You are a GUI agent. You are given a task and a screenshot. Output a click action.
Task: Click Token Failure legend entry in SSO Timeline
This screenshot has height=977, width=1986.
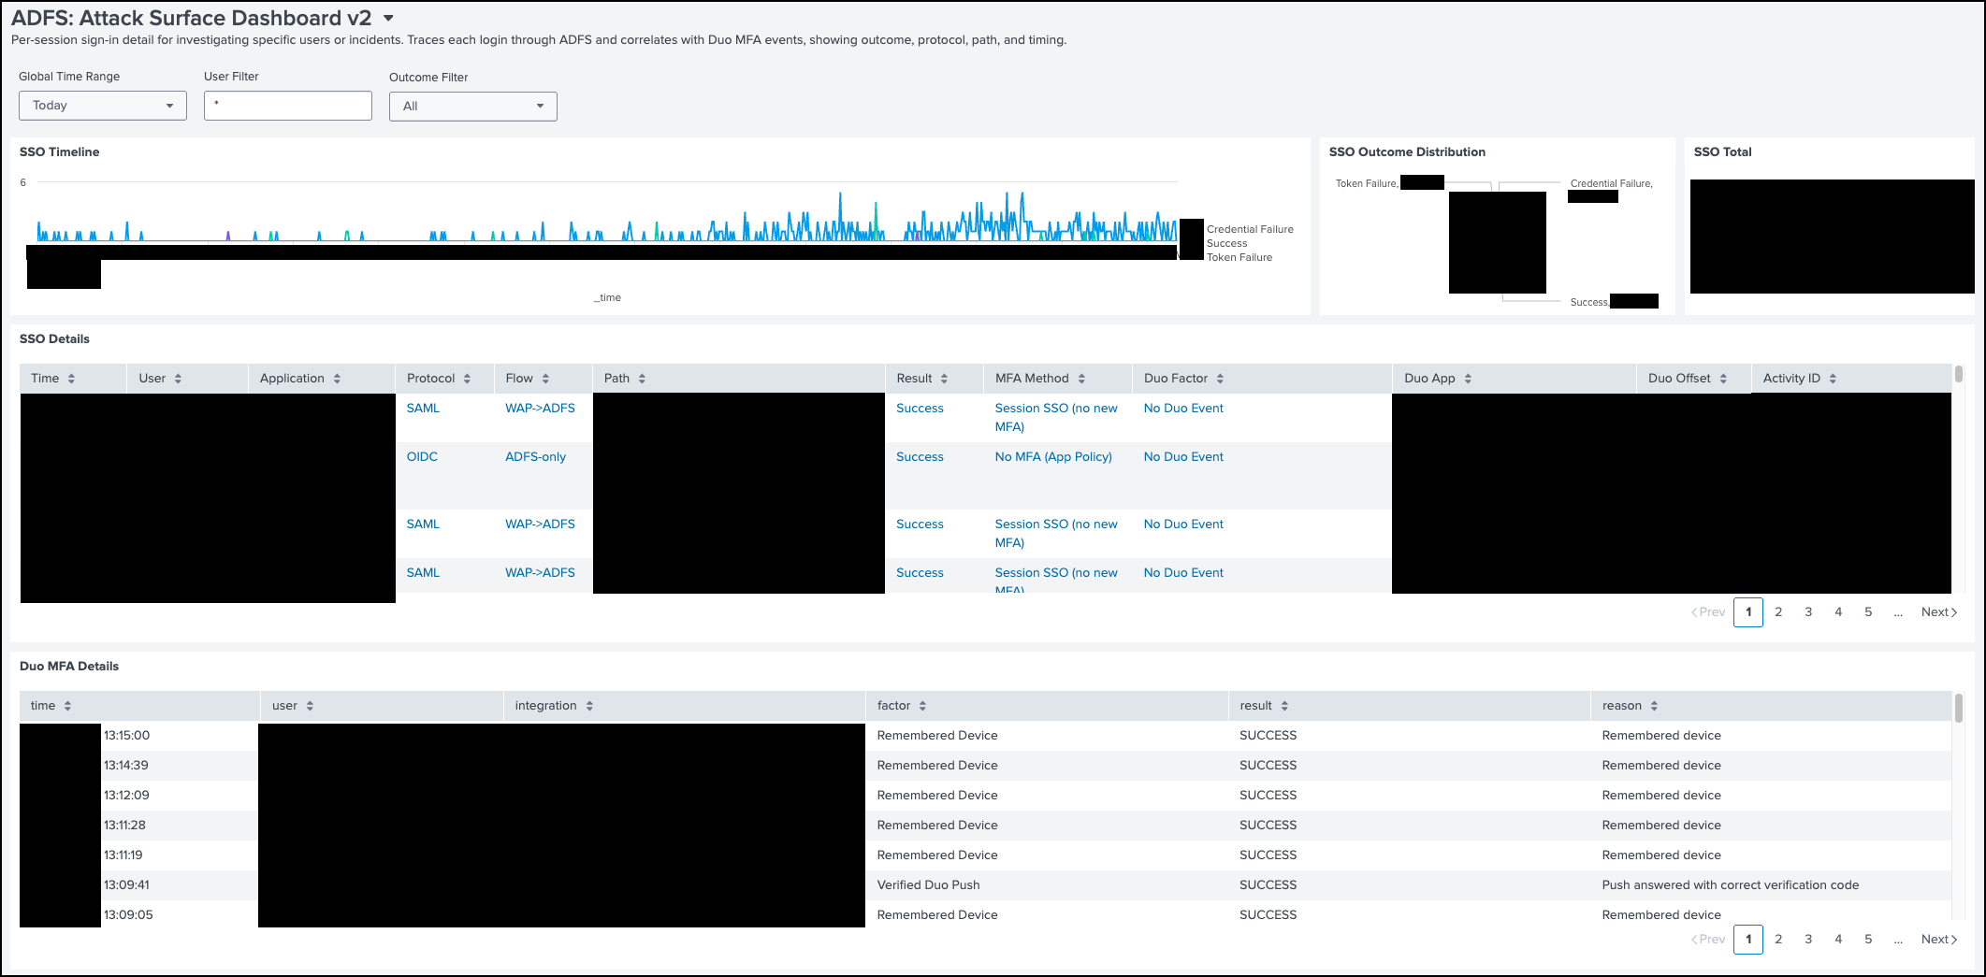pos(1239,257)
